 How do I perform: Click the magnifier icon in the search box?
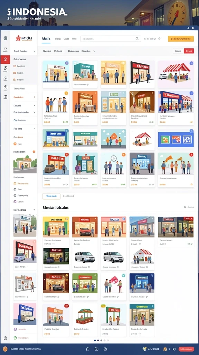coord(137,39)
